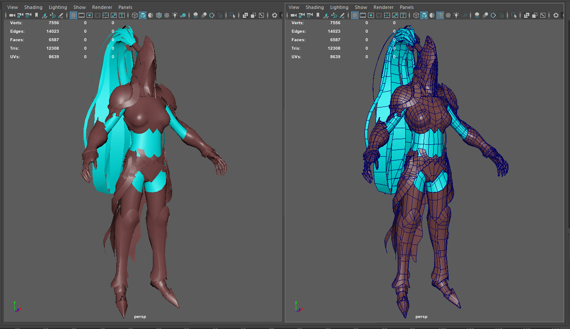The image size is (570, 329).
Task: Click Select Camera icon in left viewport
Action: click(x=12, y=15)
